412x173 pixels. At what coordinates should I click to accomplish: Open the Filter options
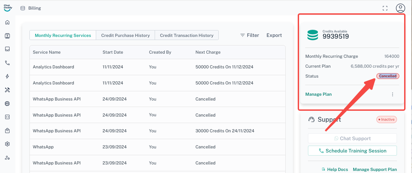point(249,35)
